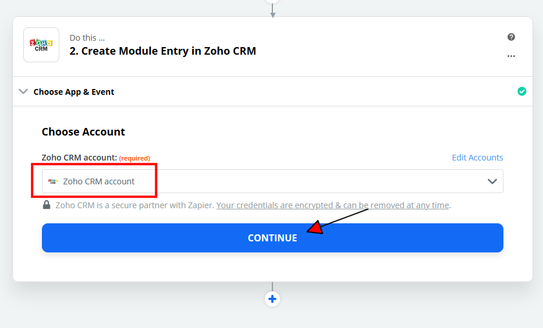Follow the Edit Accounts link
This screenshot has height=328, width=543.
(477, 158)
